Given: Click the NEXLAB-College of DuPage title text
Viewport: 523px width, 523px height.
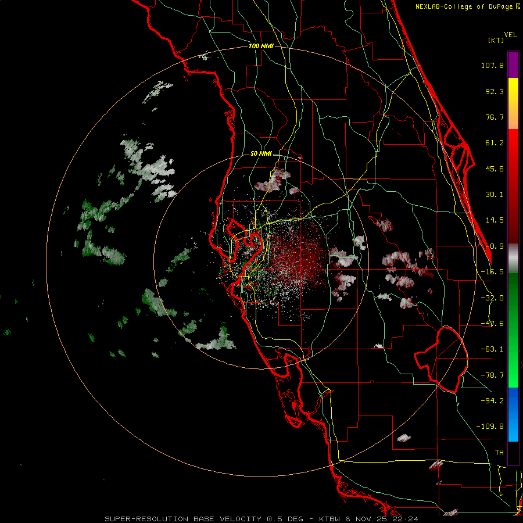Looking at the screenshot, I should (468, 6).
